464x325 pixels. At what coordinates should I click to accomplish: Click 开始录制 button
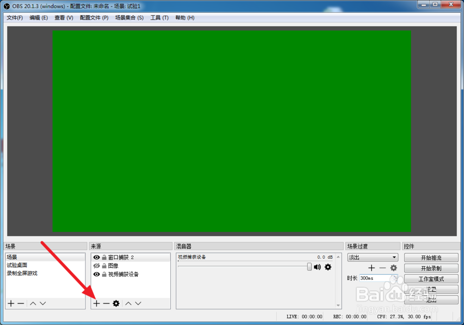click(431, 268)
